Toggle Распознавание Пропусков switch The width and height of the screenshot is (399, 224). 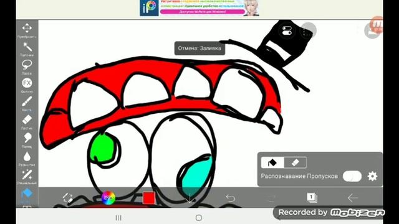(352, 176)
